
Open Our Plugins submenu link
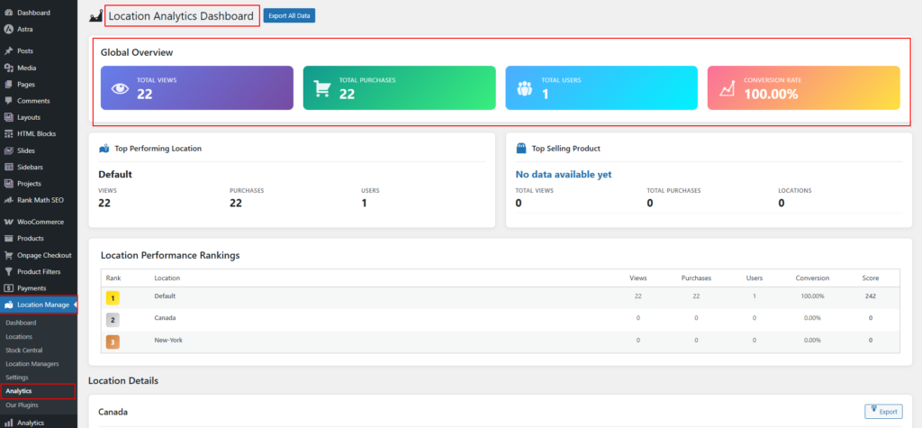[x=21, y=405]
